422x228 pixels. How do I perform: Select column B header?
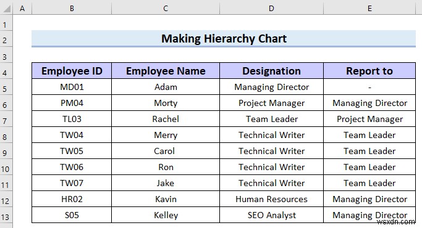tap(72, 9)
